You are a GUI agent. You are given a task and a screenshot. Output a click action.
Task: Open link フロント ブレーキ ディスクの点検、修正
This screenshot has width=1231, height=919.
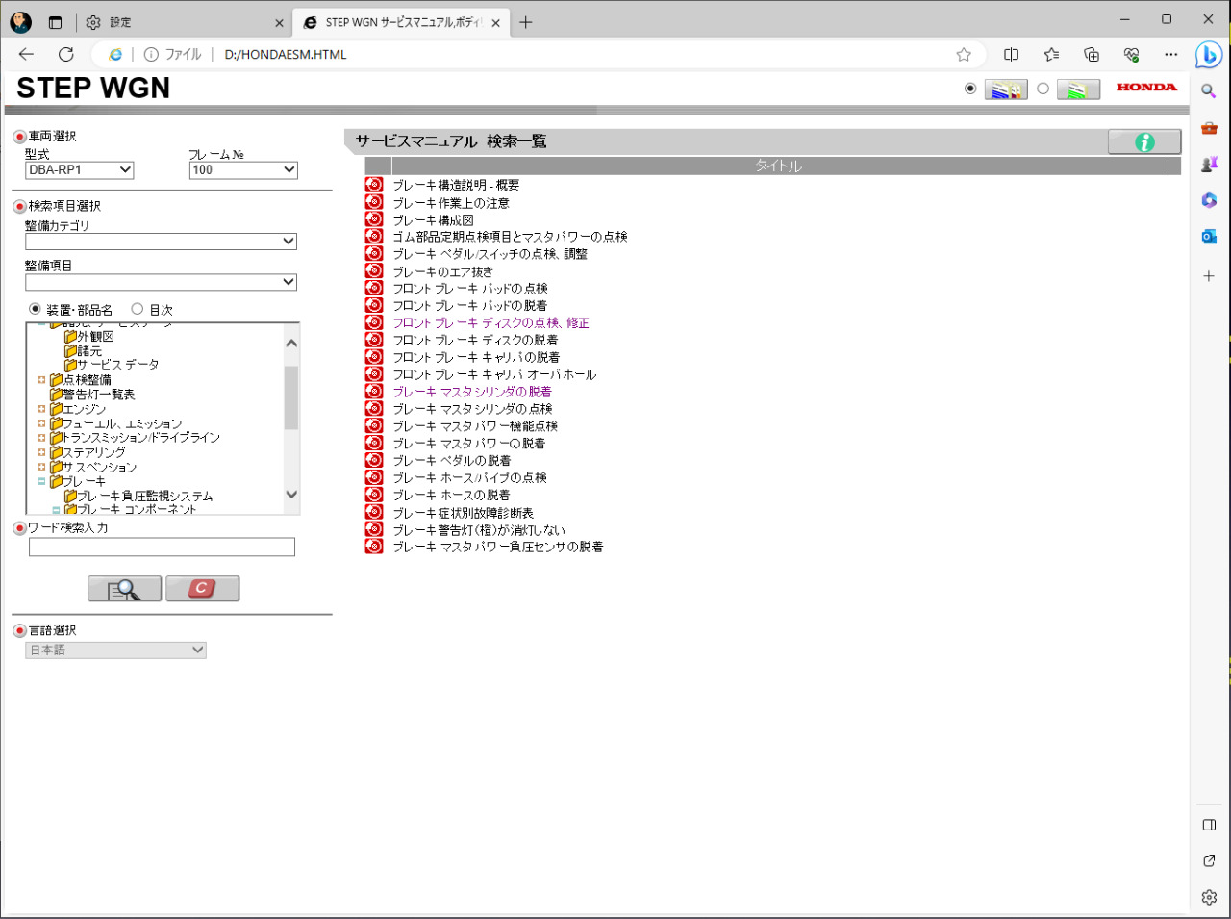tap(490, 323)
